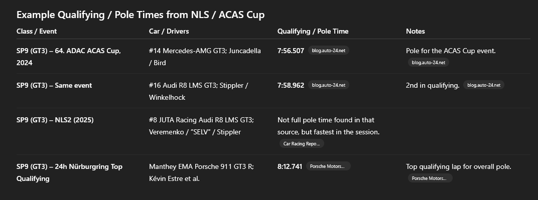Open blog.auto-24.net source beside 7:56.507 time
This screenshot has width=538, height=200.
point(328,50)
